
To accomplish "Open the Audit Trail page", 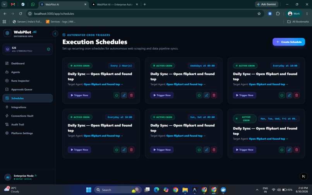I will click(x=27, y=125).
